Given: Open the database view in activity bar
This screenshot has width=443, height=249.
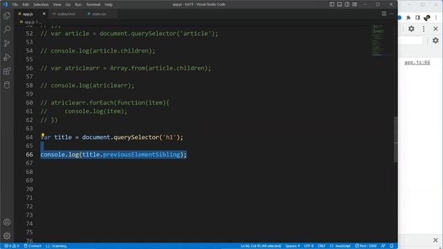Looking at the screenshot, I should click(7, 84).
